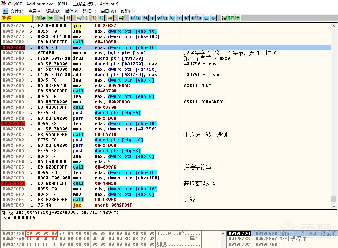Image resolution: width=338 pixels, height=248 pixels.
Task: Click the Execute till return icon
Action: point(111,18)
